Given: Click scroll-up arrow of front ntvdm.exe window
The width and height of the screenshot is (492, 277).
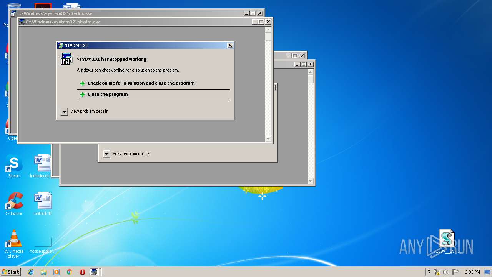Looking at the screenshot, I should click(x=268, y=30).
